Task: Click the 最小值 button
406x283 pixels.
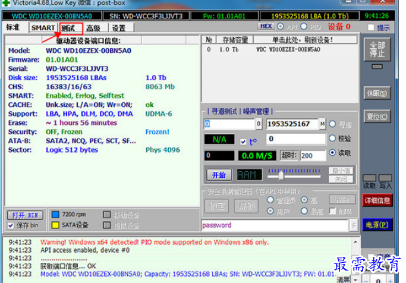Action: pyautogui.click(x=341, y=171)
